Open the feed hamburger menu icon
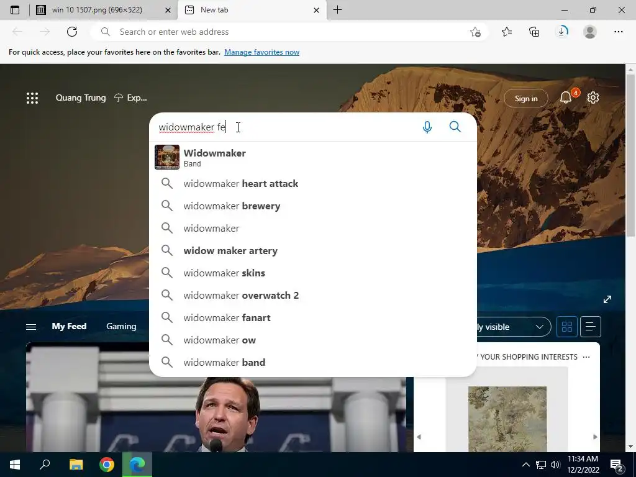This screenshot has width=636, height=477. click(x=31, y=327)
